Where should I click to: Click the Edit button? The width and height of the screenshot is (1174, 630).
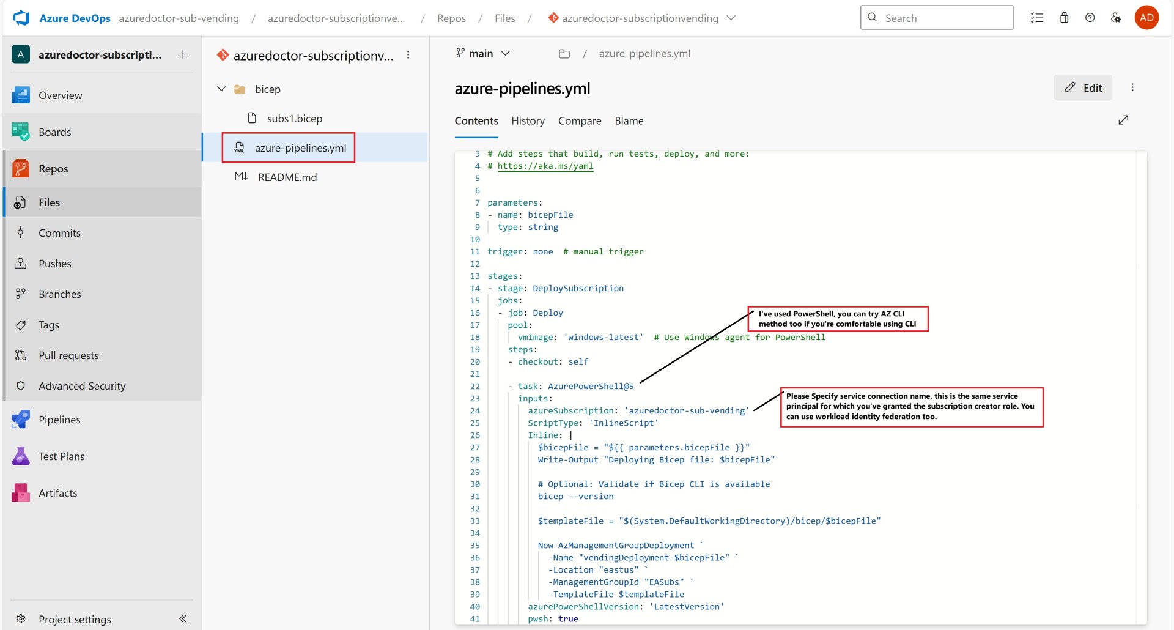coord(1083,87)
